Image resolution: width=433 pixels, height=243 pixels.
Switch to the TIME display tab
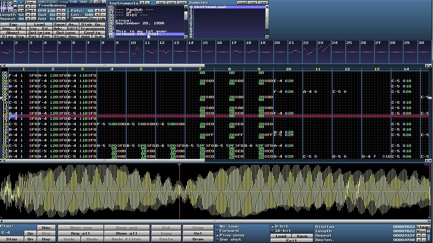coord(73,2)
